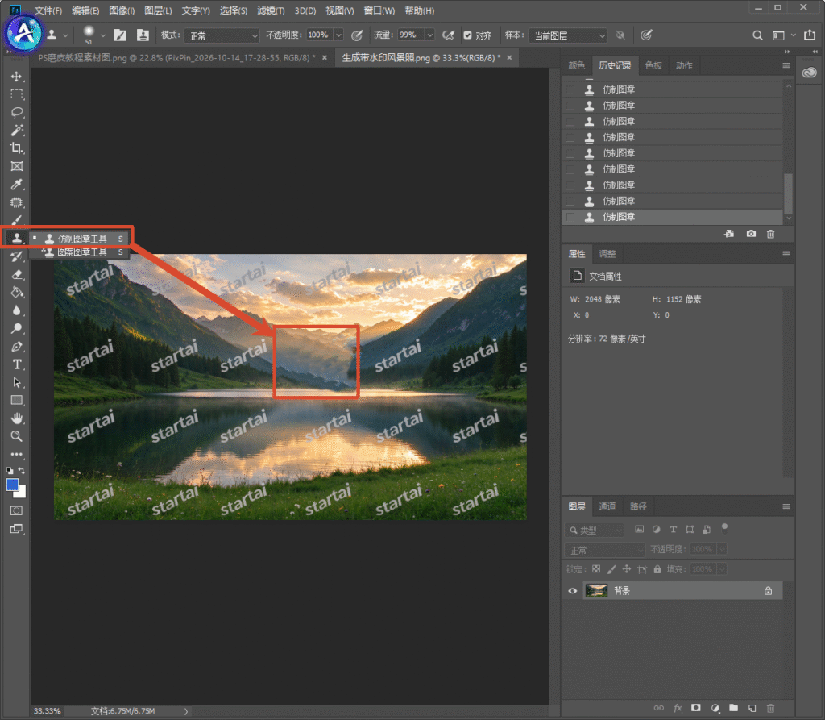The image size is (825, 720).
Task: Select the Crop tool
Action: [16, 148]
